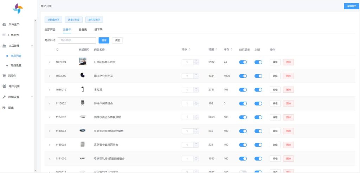Edit product 求打赏
This screenshot has height=173, width=360.
[x=275, y=90]
